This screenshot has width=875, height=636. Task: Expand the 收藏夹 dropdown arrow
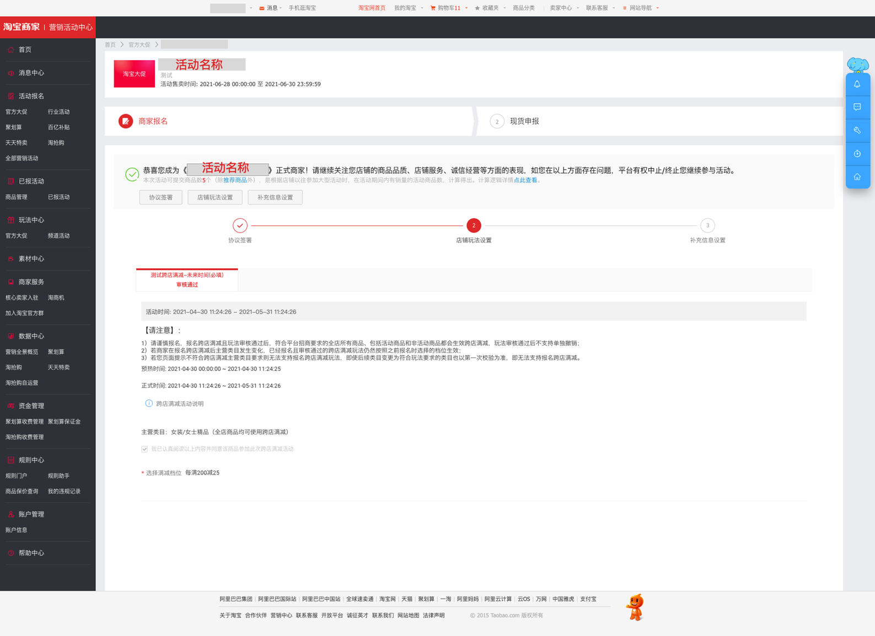pos(504,8)
